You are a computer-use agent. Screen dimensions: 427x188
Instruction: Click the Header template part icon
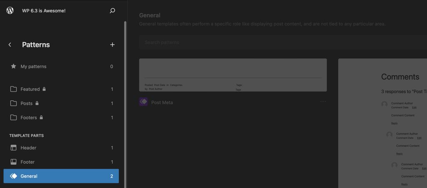(13, 148)
